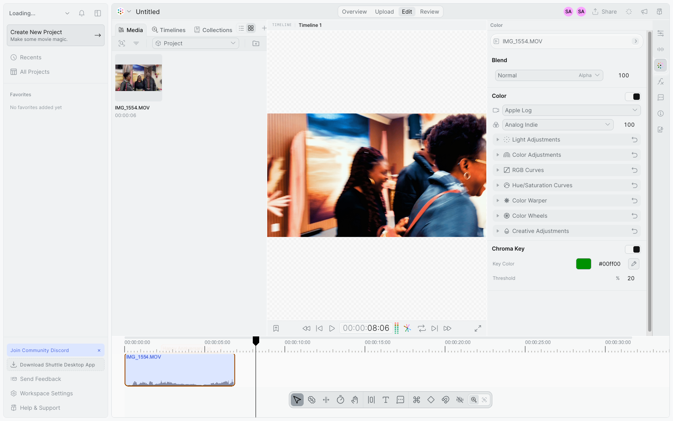Open the Project filter dropdown

(x=195, y=43)
